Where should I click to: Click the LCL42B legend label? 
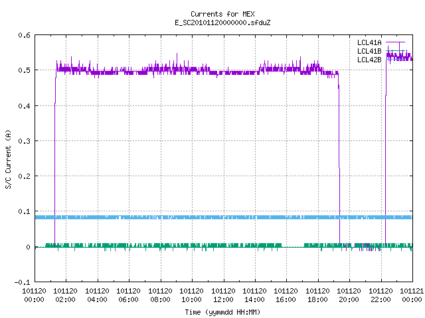coord(369,60)
